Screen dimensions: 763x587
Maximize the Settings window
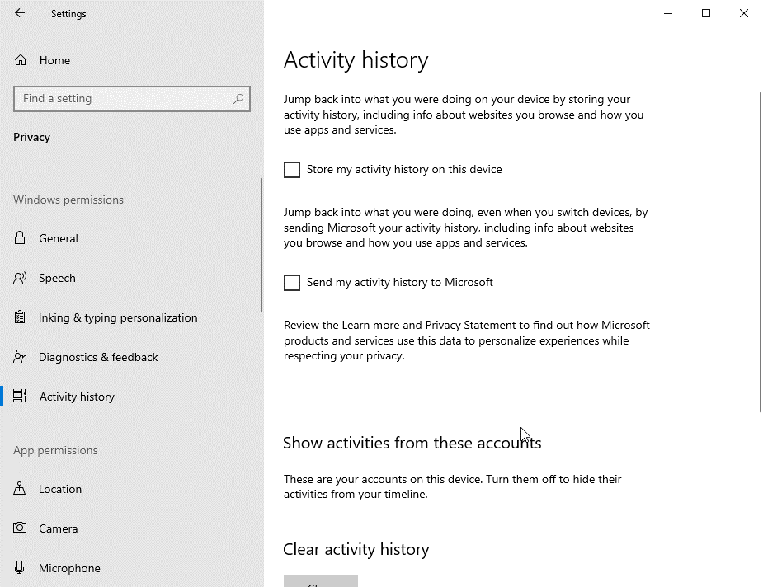click(706, 13)
